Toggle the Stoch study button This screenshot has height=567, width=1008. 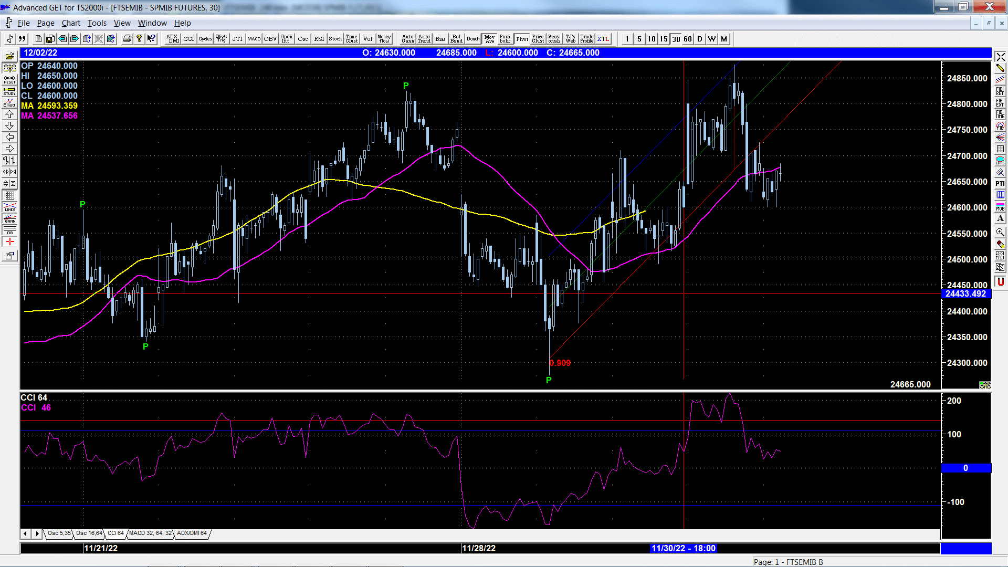(335, 39)
